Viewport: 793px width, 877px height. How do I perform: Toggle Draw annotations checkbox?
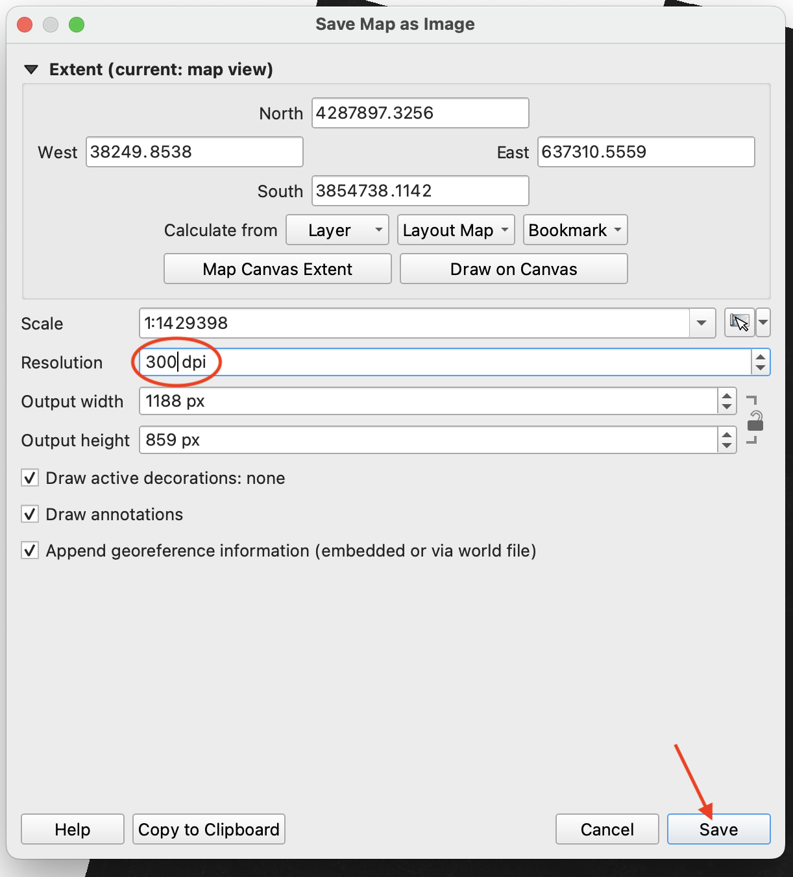(x=30, y=514)
